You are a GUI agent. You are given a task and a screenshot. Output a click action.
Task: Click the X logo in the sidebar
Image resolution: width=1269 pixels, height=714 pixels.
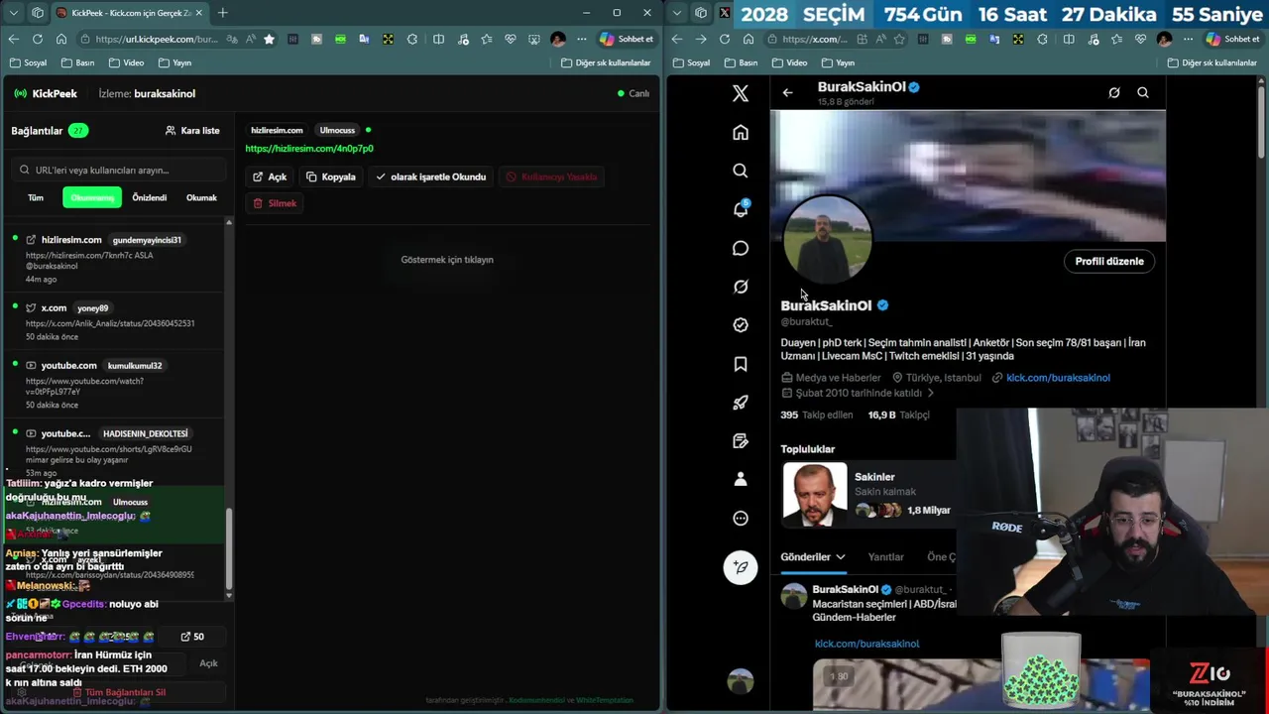(740, 93)
